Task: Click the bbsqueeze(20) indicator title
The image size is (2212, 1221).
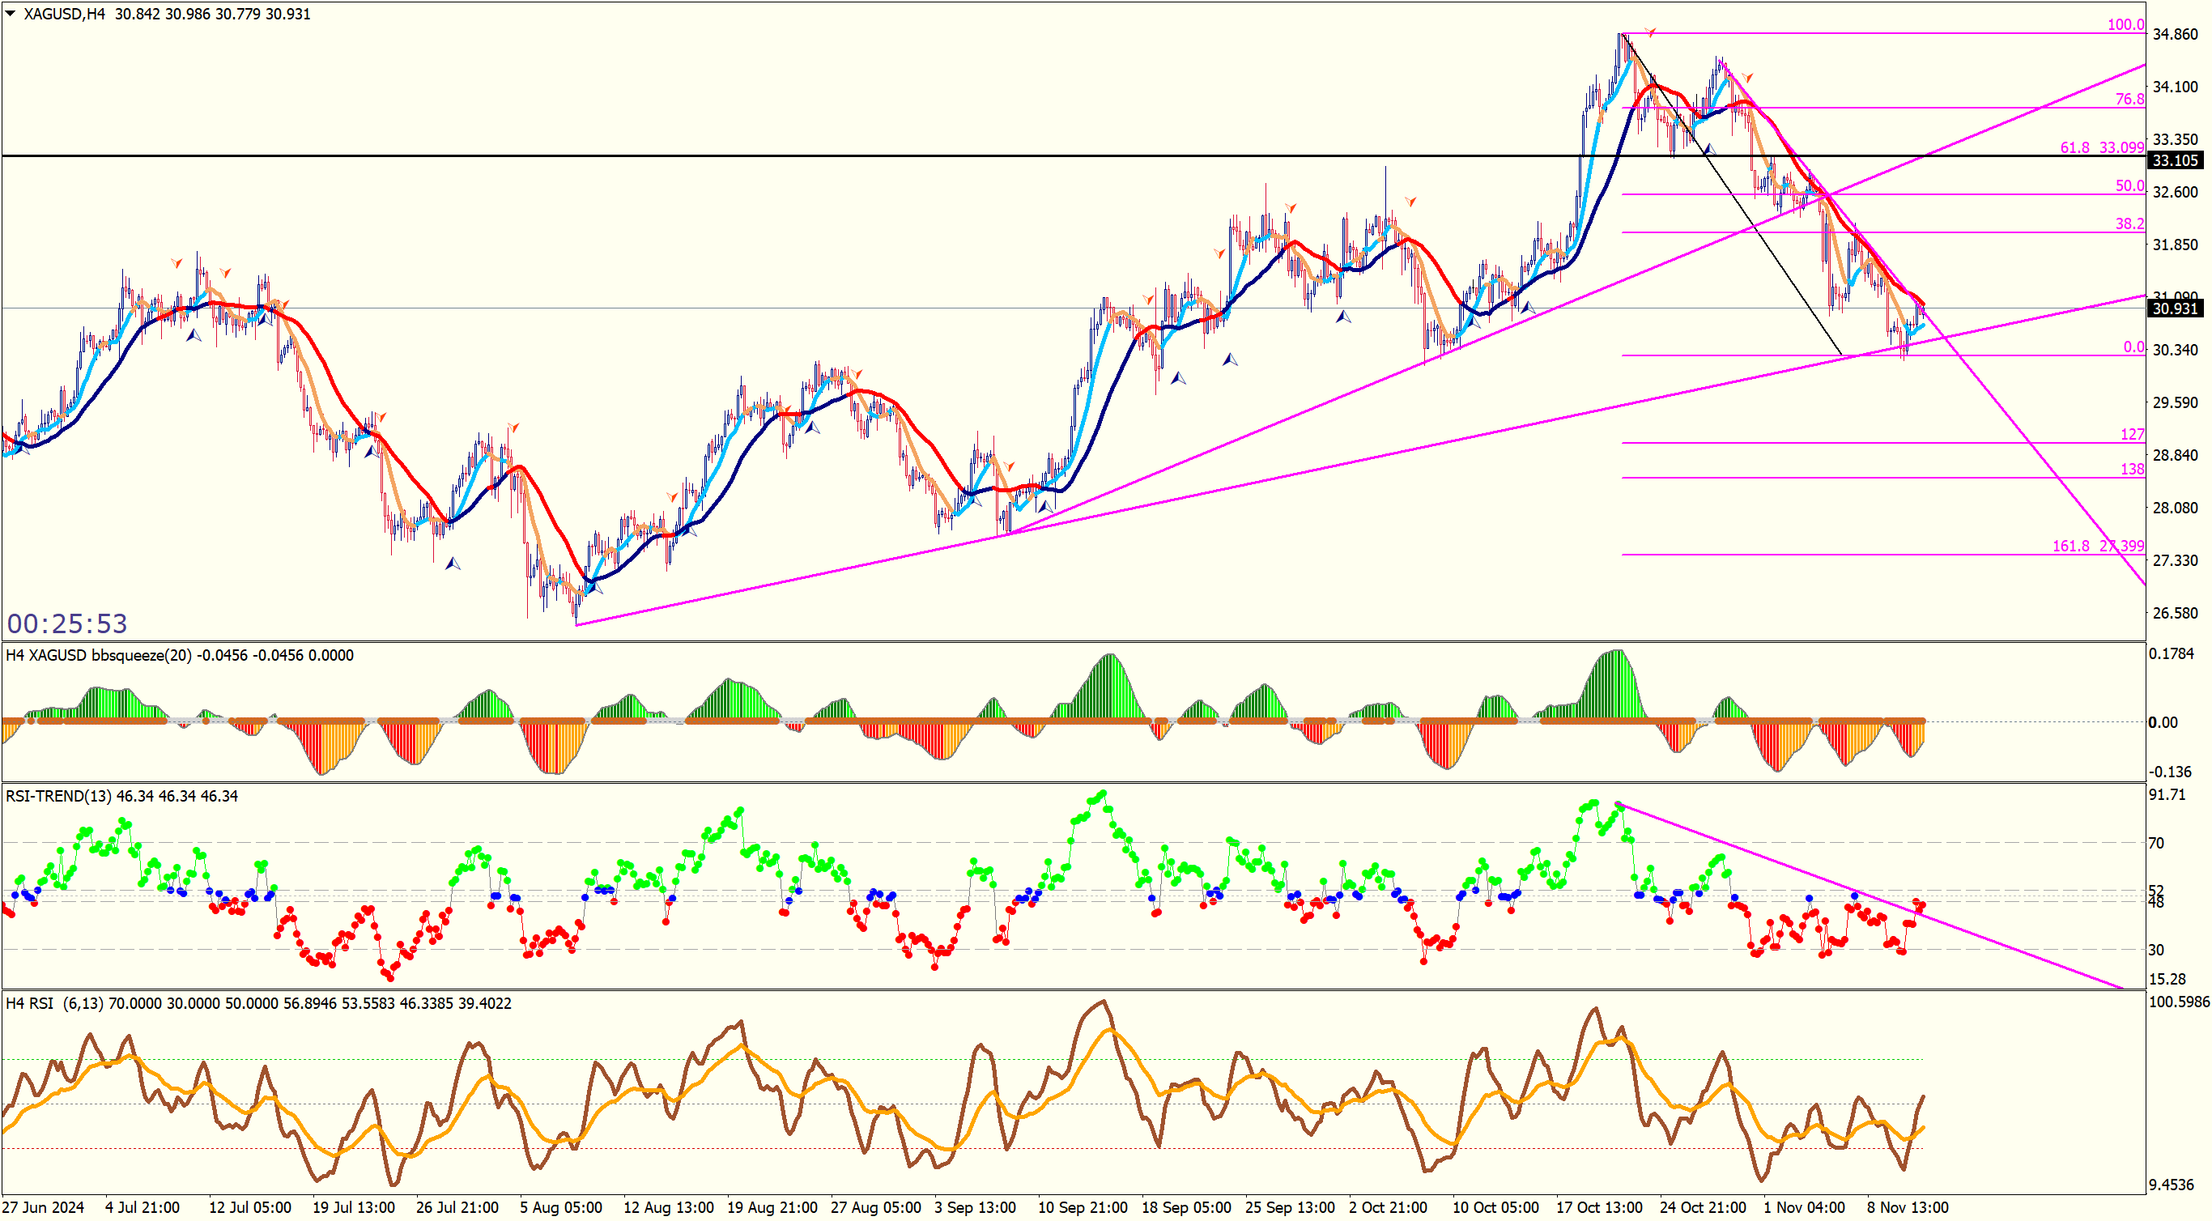Action: (179, 655)
